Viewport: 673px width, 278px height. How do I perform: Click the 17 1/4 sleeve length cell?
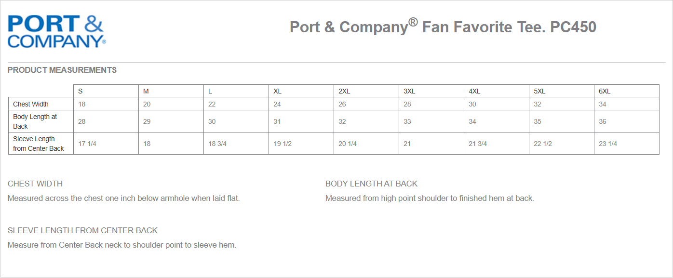click(87, 144)
